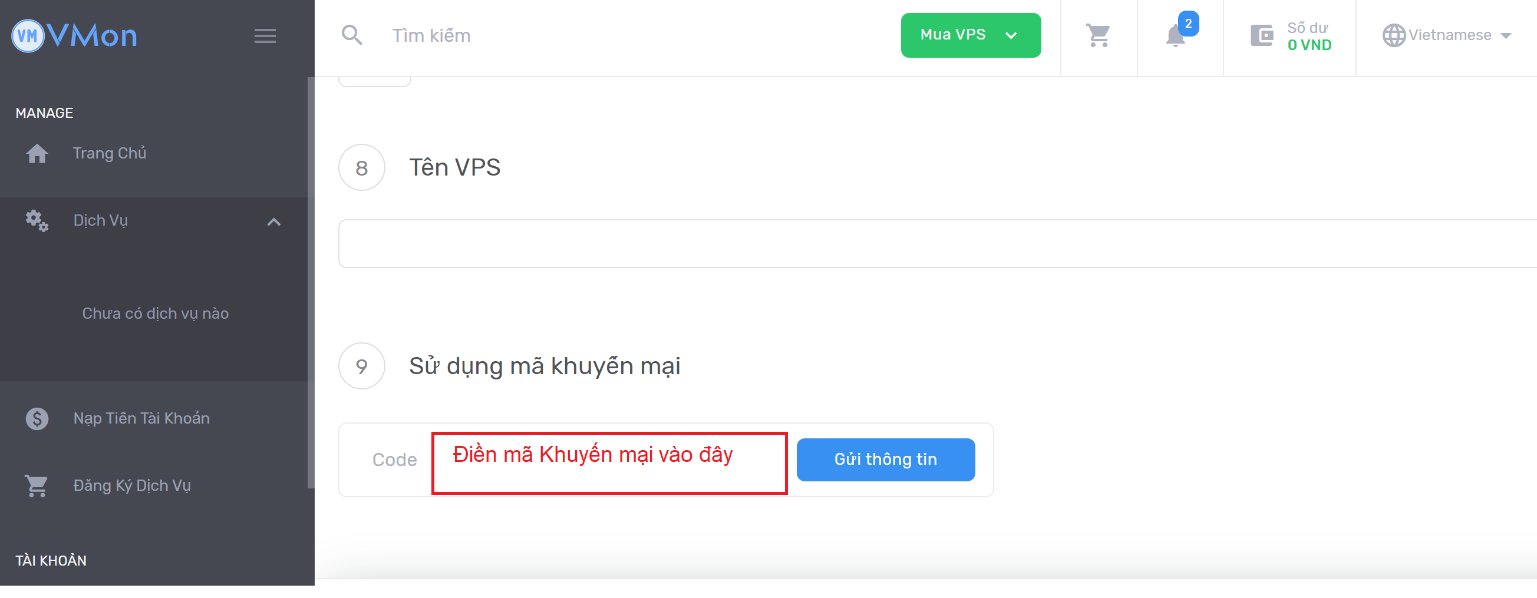Click the globe icon beside Vietnamese

point(1394,35)
